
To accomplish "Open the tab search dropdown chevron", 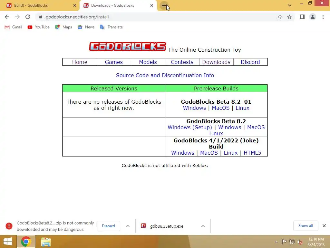I will [x=290, y=5].
